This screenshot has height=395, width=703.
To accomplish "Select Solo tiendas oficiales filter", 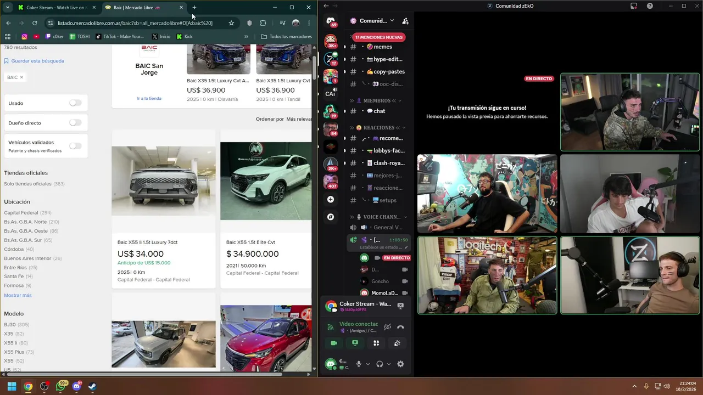I will click(x=27, y=184).
